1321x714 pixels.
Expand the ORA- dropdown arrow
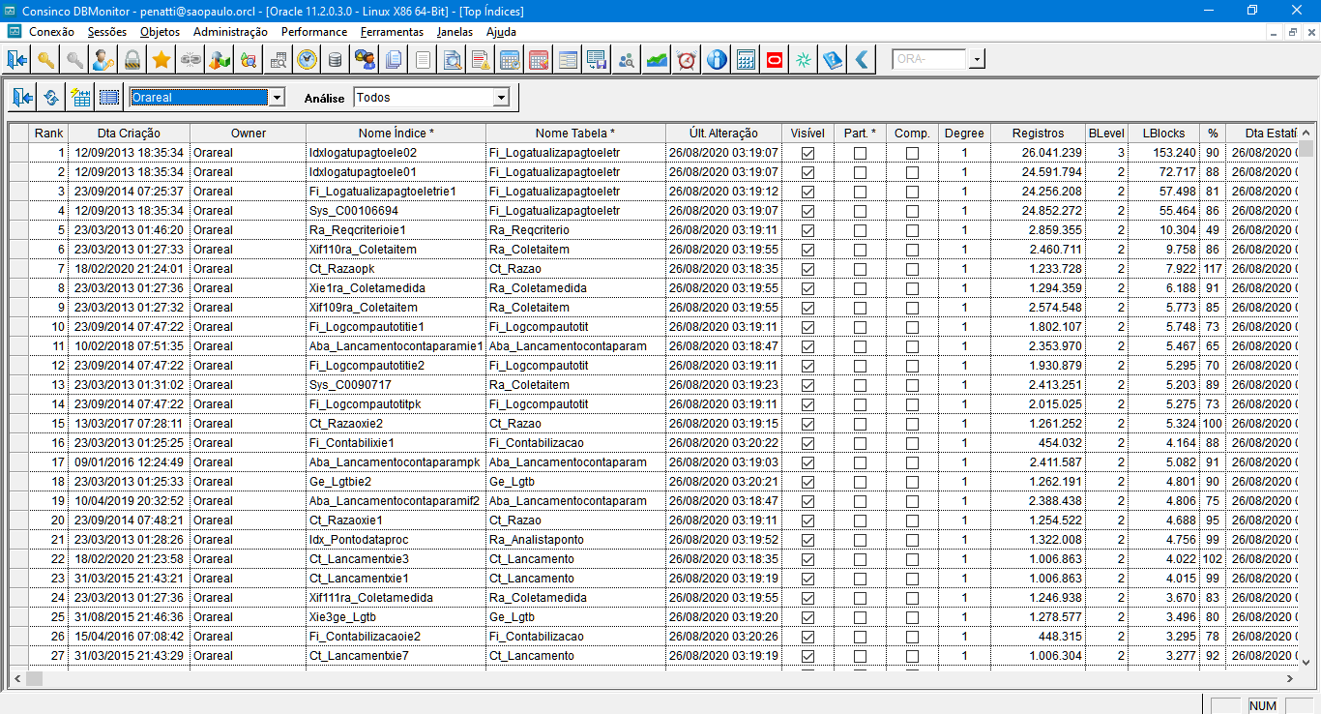coord(977,60)
